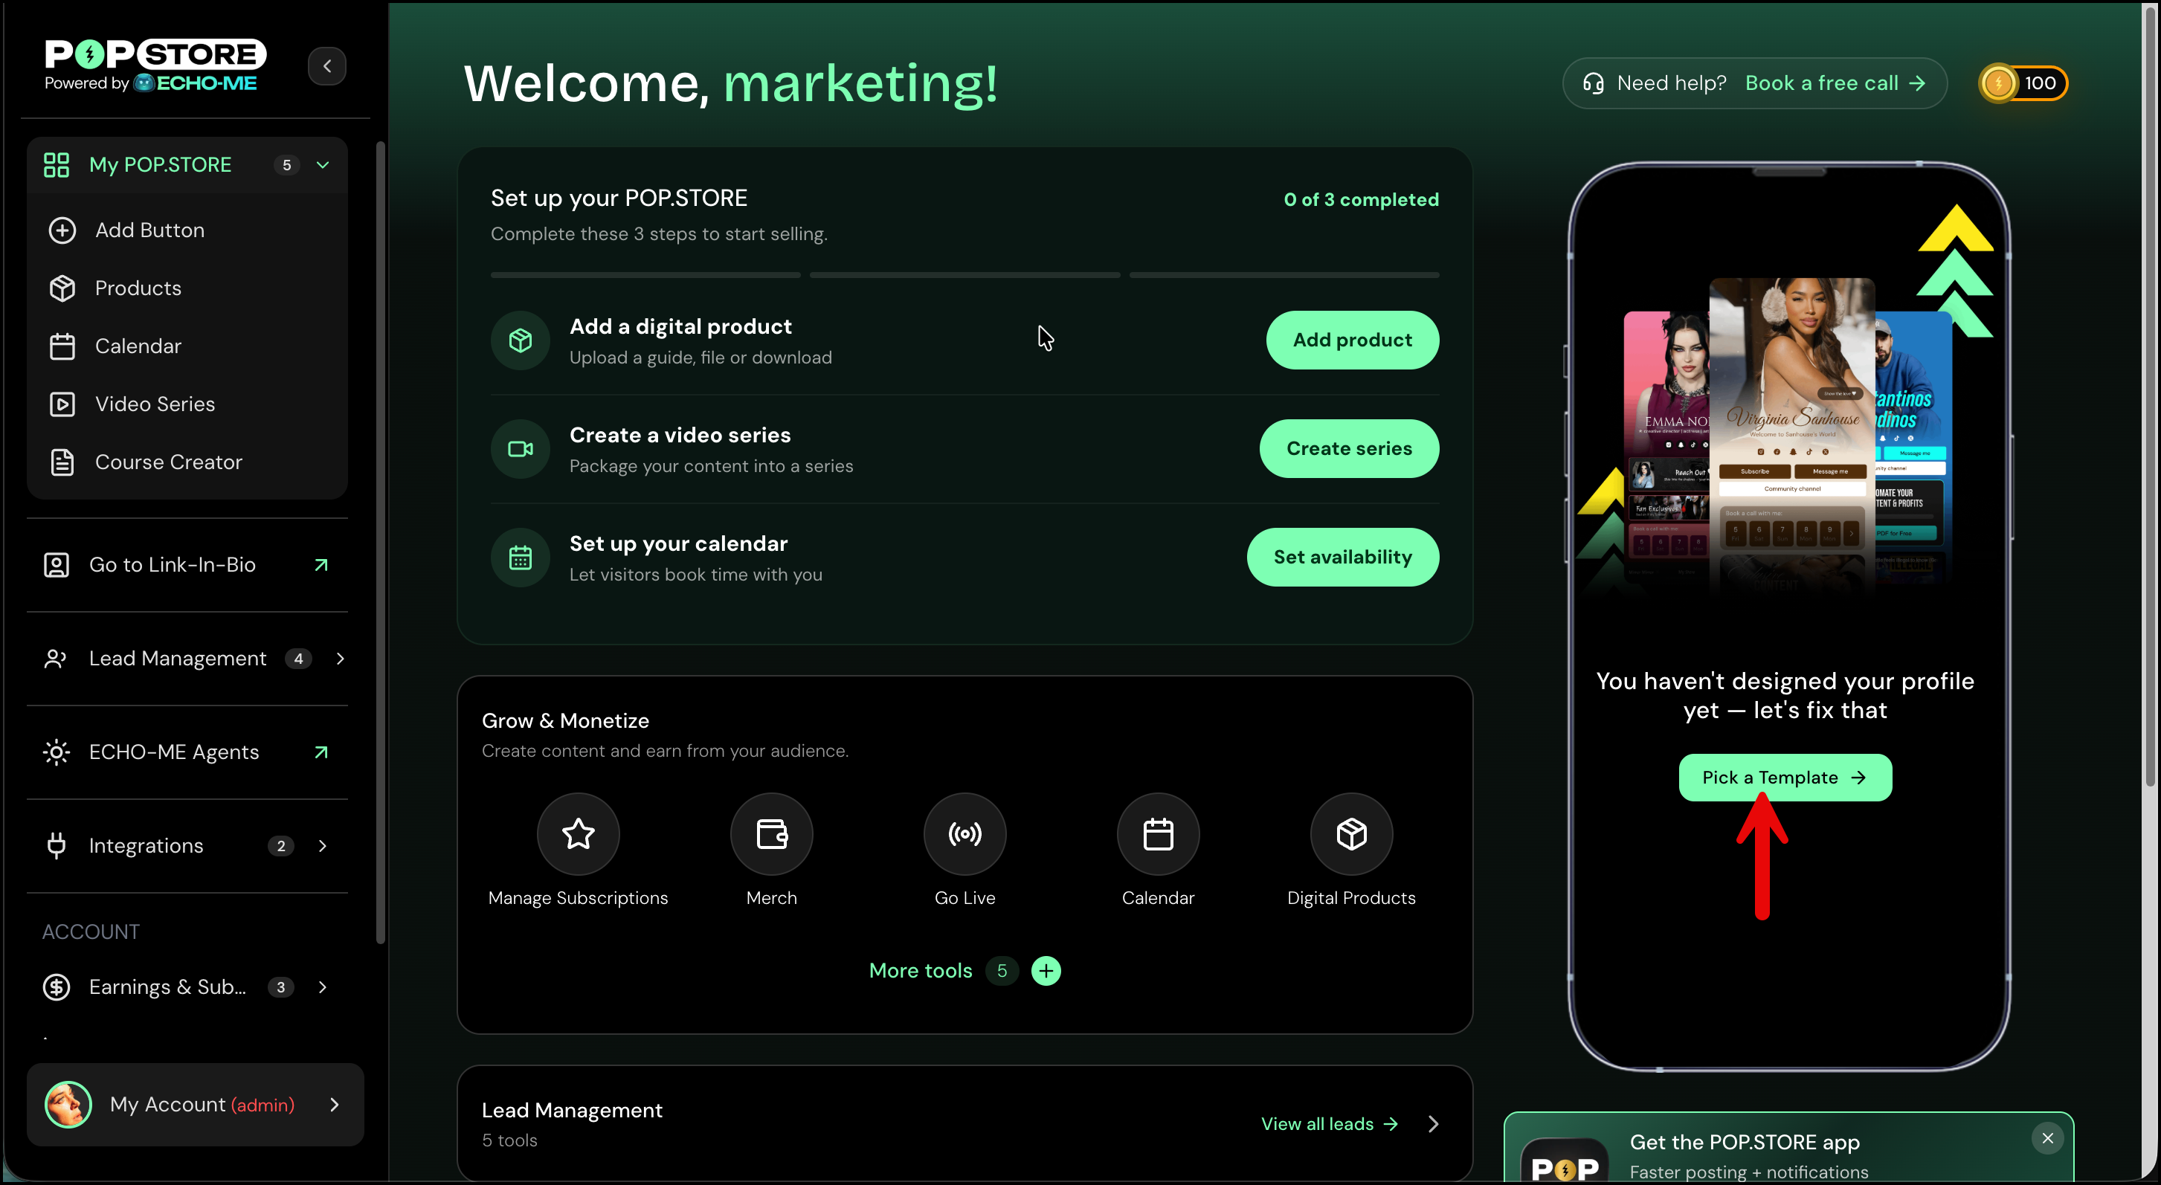Click the gold coin balance icon
This screenshot has height=1185, width=2161.
1999,83
